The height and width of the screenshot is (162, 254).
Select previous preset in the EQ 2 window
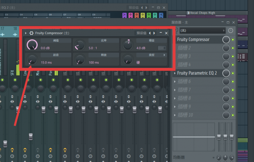tap(142, 7)
